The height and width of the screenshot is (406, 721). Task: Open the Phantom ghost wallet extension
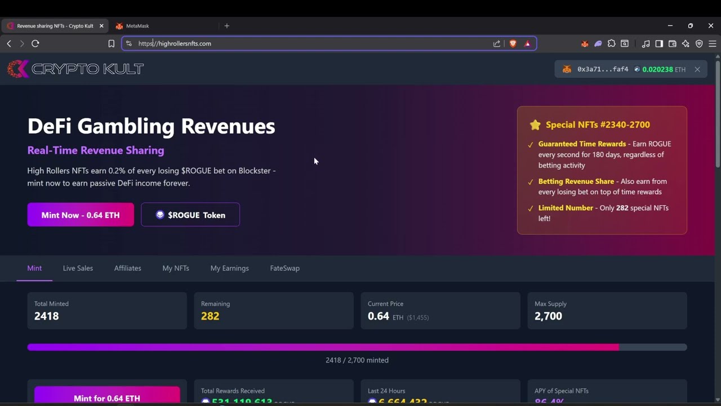598,43
